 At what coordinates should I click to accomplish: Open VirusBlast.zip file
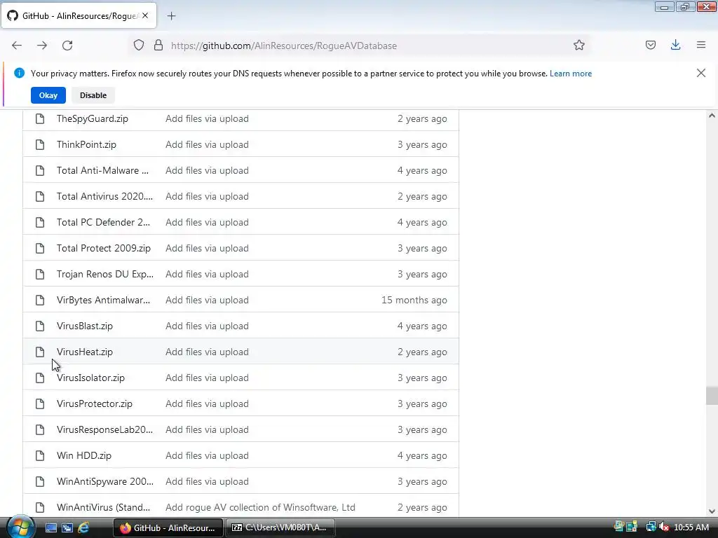pos(85,326)
